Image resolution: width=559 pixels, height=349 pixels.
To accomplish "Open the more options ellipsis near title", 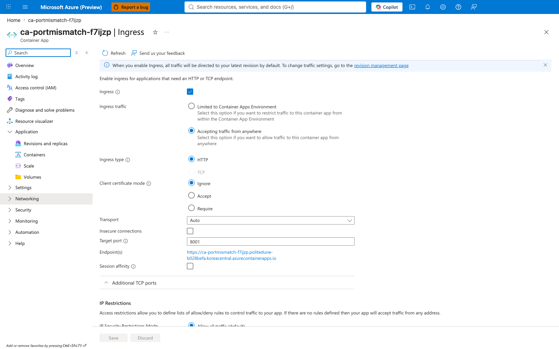I will 167,32.
